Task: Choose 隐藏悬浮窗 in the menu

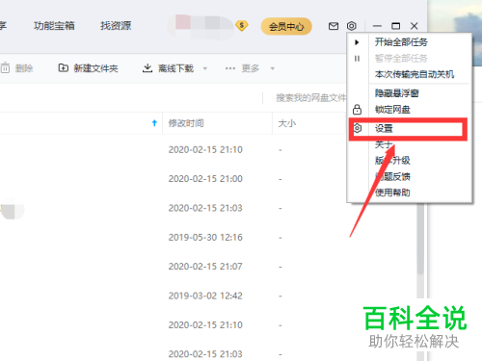Action: [397, 93]
